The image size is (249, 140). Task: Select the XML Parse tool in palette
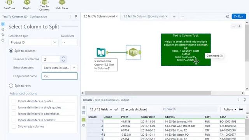[62, 5]
